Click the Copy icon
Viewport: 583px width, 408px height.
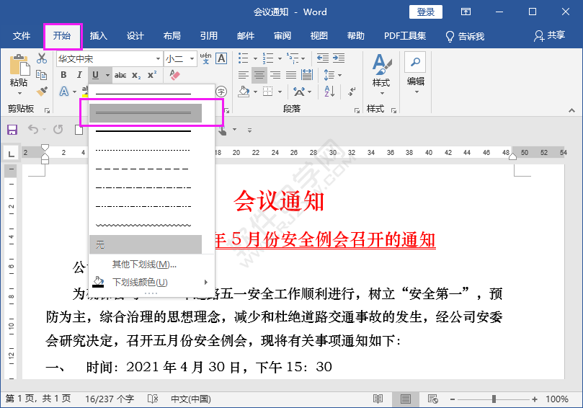[42, 75]
